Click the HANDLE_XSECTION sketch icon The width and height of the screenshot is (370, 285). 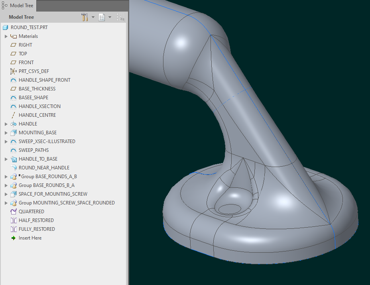13,106
